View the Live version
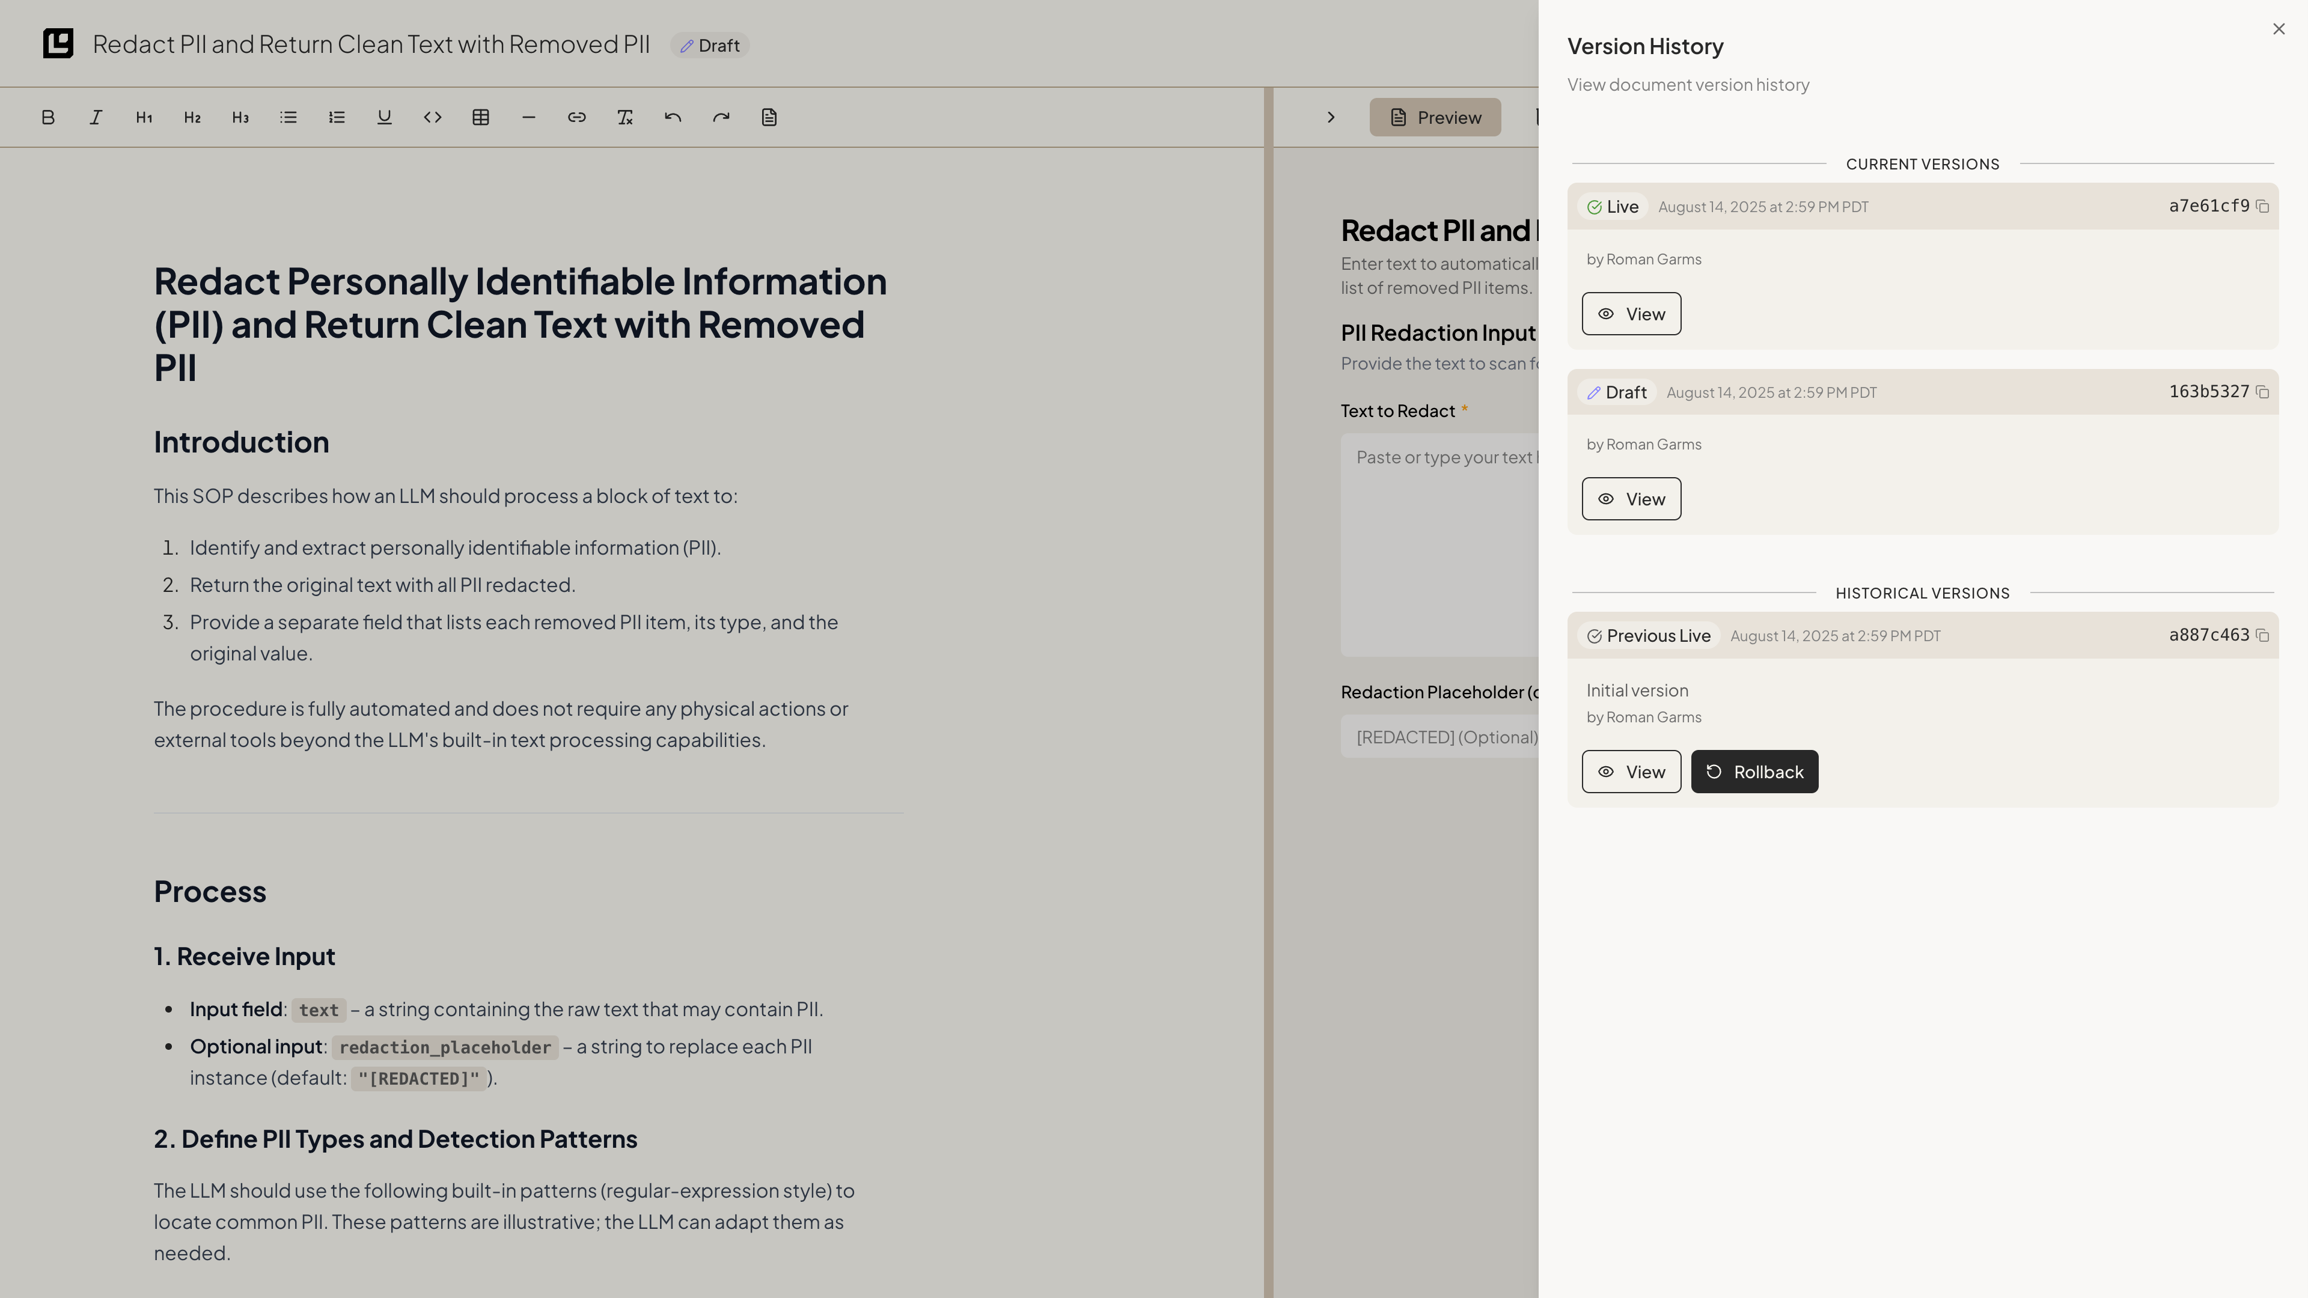 1631,314
